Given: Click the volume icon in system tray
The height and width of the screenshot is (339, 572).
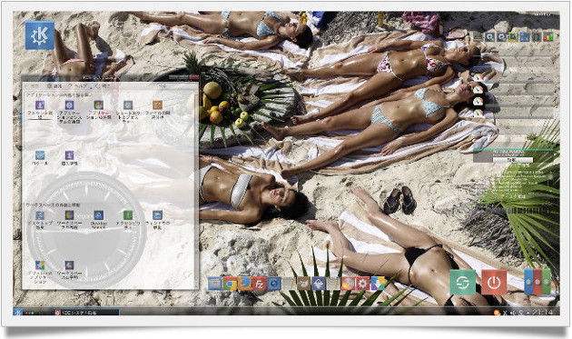Looking at the screenshot, I should tap(513, 313).
